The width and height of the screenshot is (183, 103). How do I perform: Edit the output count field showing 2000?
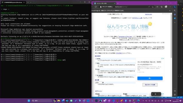point(99,83)
